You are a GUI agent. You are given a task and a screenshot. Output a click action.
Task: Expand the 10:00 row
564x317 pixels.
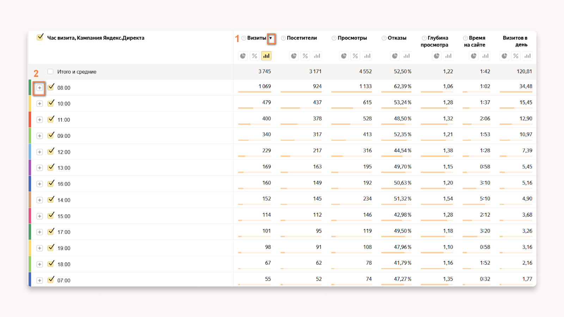point(39,104)
